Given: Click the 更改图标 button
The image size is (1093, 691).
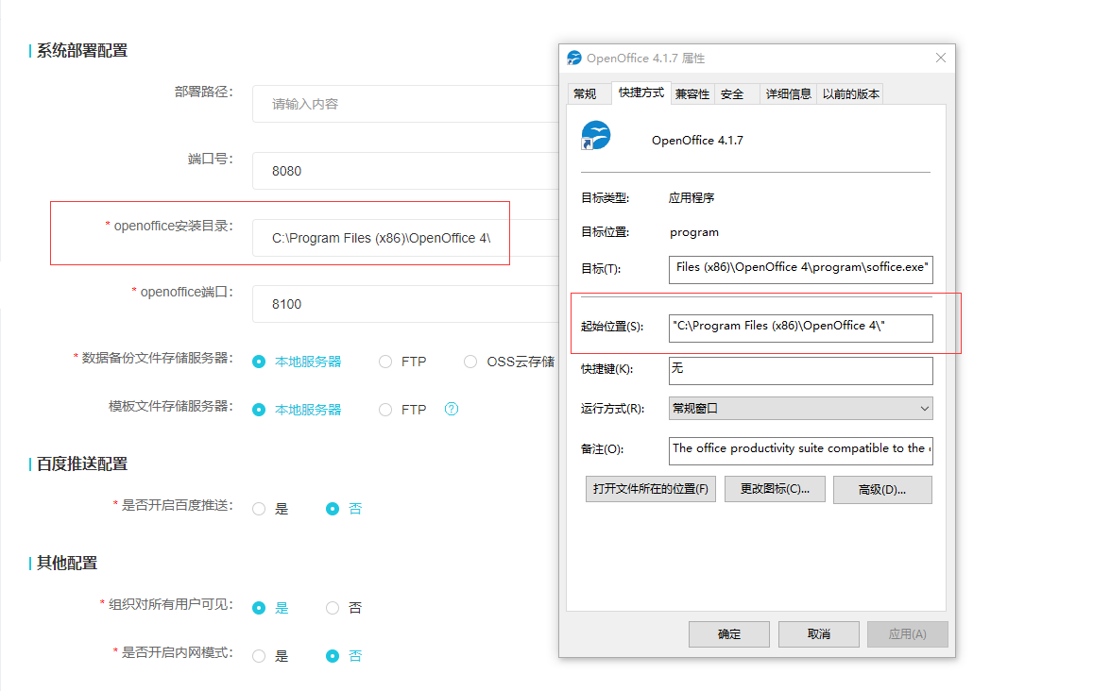Looking at the screenshot, I should click(776, 489).
